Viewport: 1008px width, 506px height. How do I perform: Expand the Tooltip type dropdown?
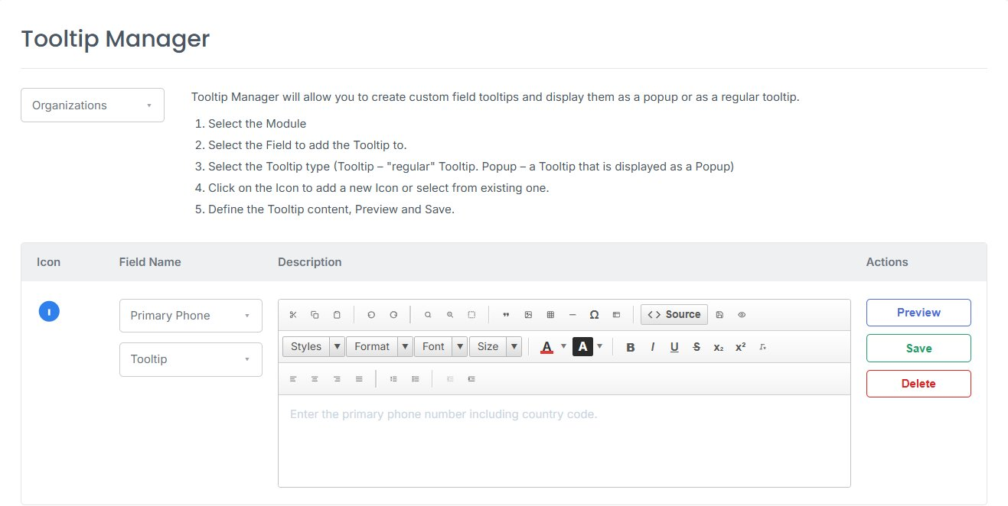(191, 359)
